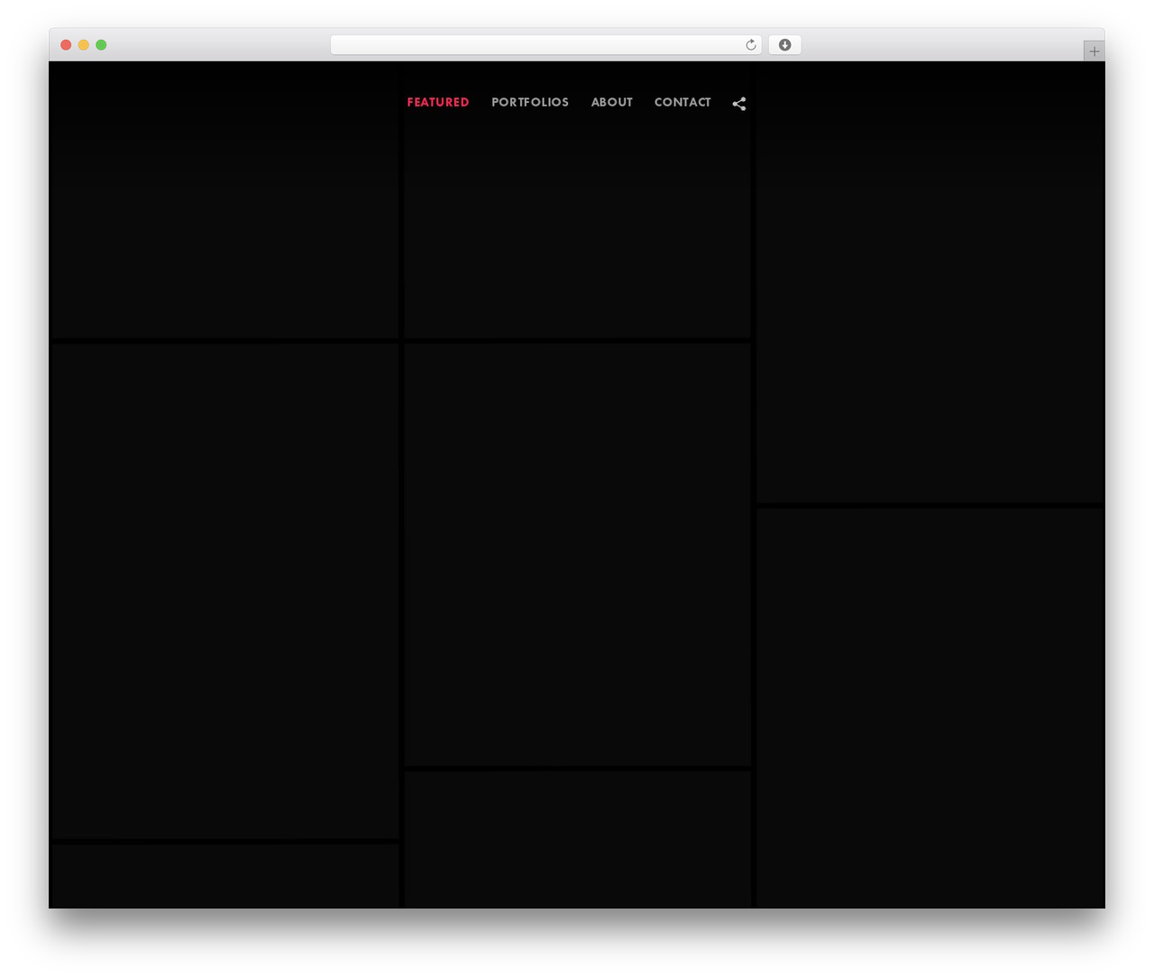Viewport: 1154px width, 978px height.
Task: Go to the Featured page
Action: coord(438,102)
